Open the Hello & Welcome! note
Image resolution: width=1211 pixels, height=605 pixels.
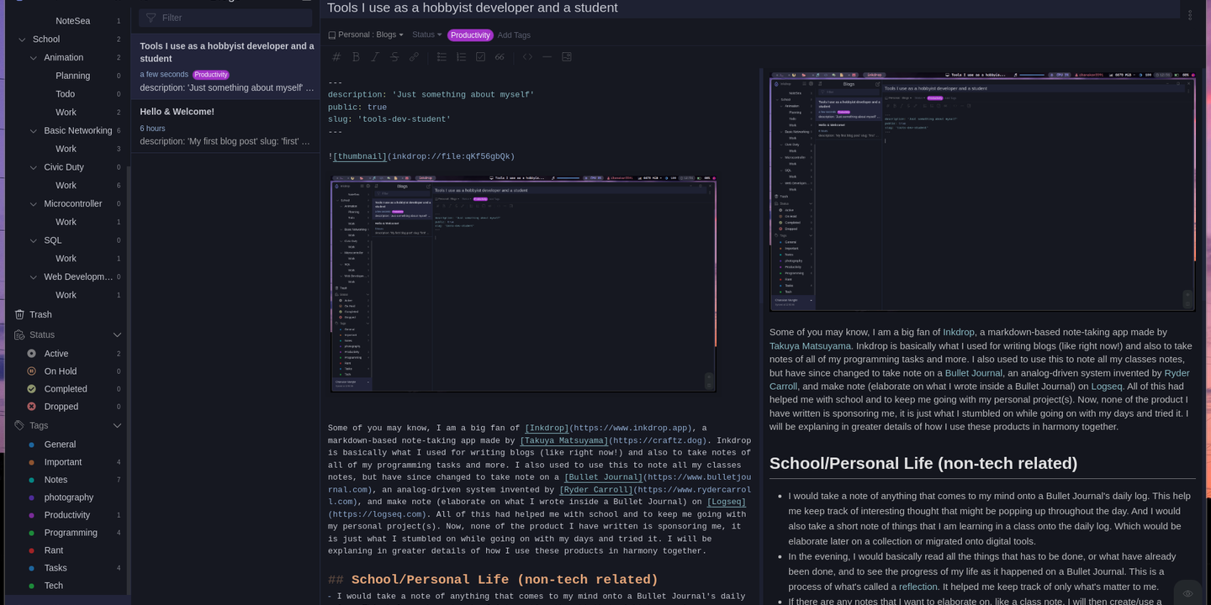(225, 126)
